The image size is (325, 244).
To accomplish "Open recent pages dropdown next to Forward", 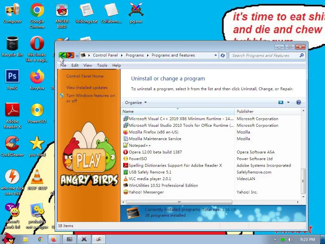I will [x=77, y=56].
